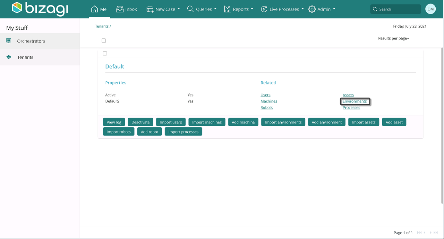Click the Live Processes icon
Viewport: 444px width, 239px height.
point(264,9)
